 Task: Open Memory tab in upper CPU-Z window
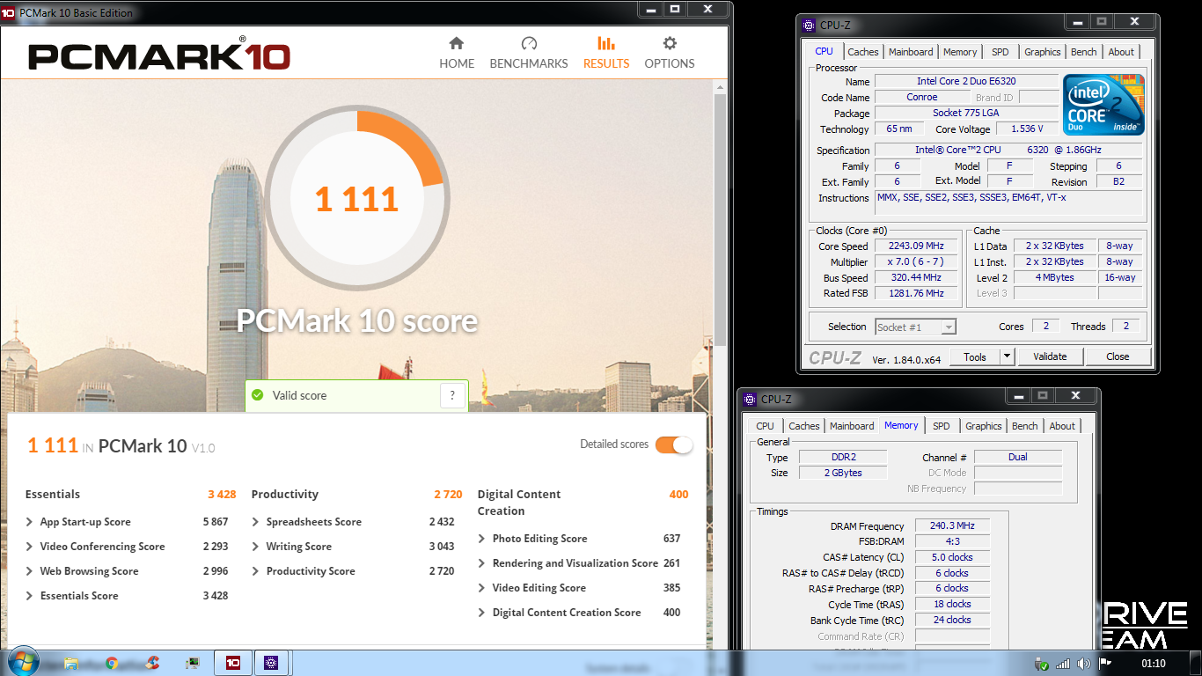[960, 52]
